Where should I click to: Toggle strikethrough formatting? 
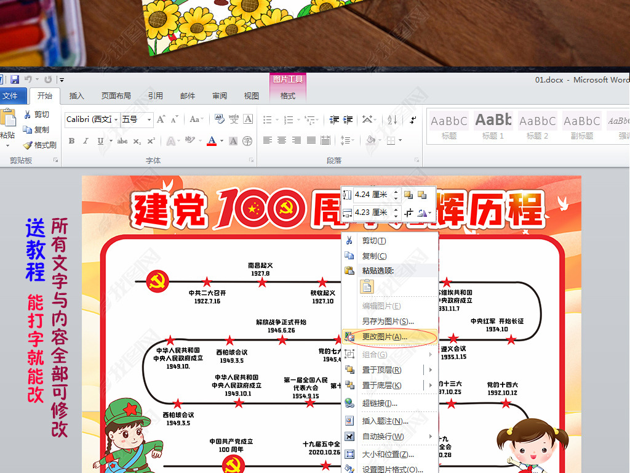(122, 141)
